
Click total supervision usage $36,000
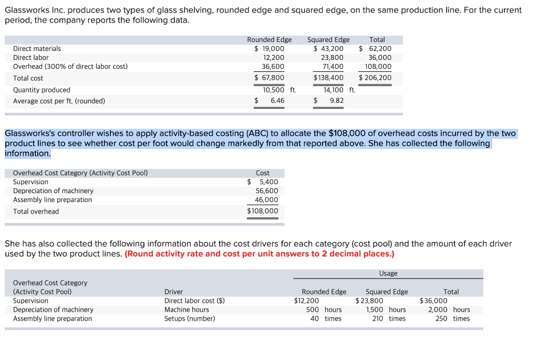433,301
